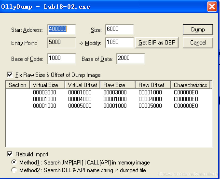The image size is (220, 179).
Task: Click the Characteristics column header
Action: [x=190, y=85]
